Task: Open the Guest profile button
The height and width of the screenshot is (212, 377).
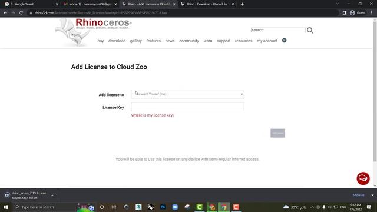Action: click(x=358, y=13)
